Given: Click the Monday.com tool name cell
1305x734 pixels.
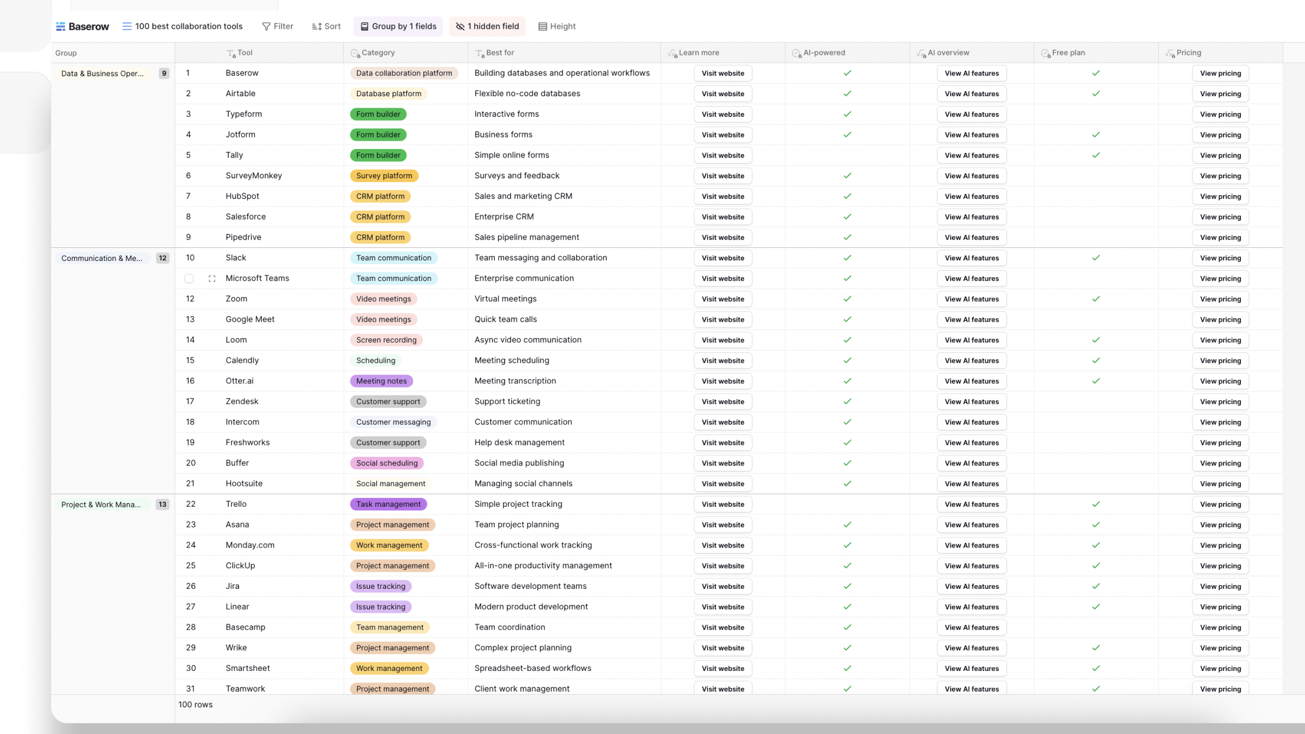Looking at the screenshot, I should pyautogui.click(x=259, y=545).
